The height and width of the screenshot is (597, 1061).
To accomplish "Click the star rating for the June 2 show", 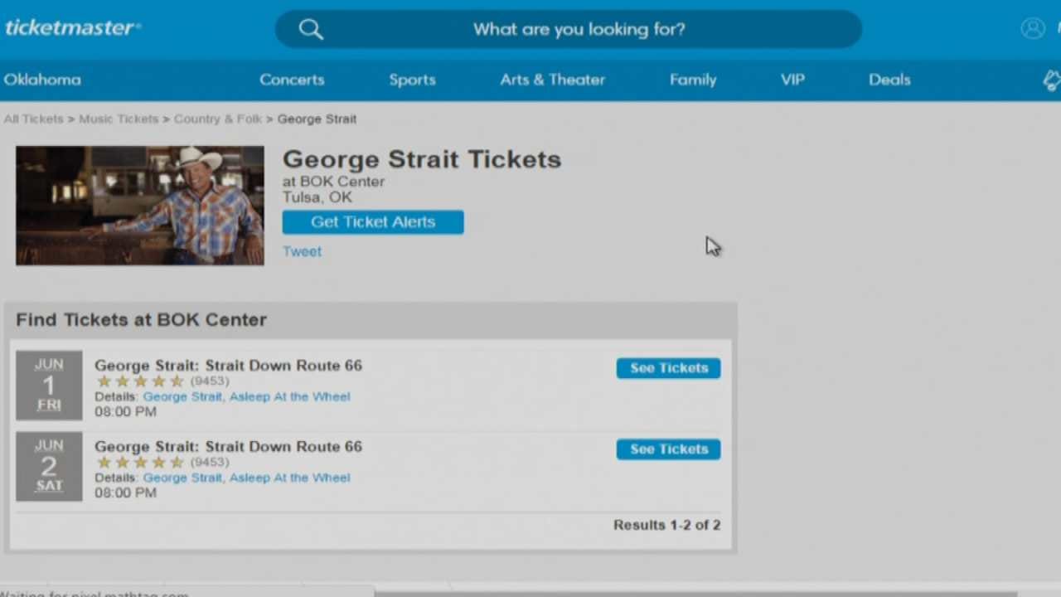I will pyautogui.click(x=141, y=462).
